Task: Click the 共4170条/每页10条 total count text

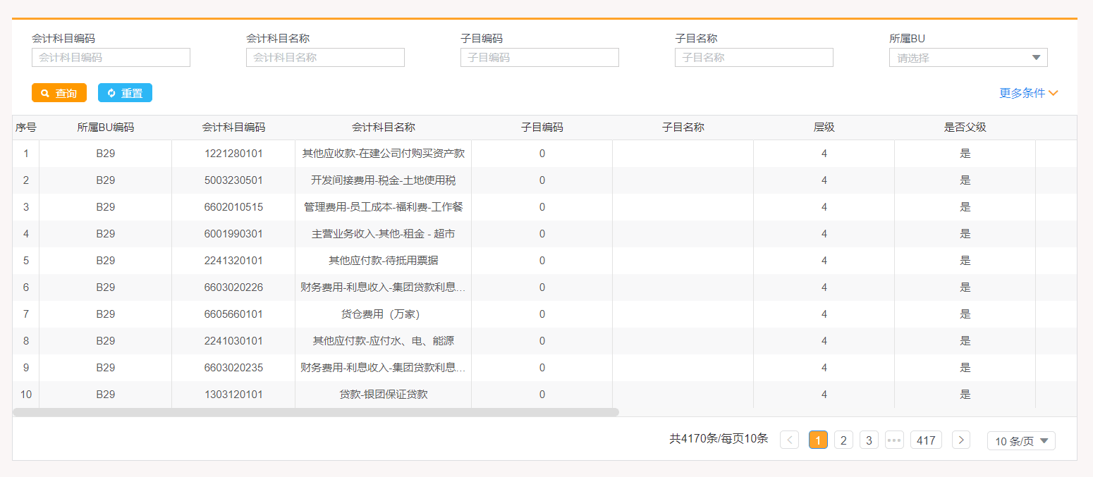Action: click(719, 439)
